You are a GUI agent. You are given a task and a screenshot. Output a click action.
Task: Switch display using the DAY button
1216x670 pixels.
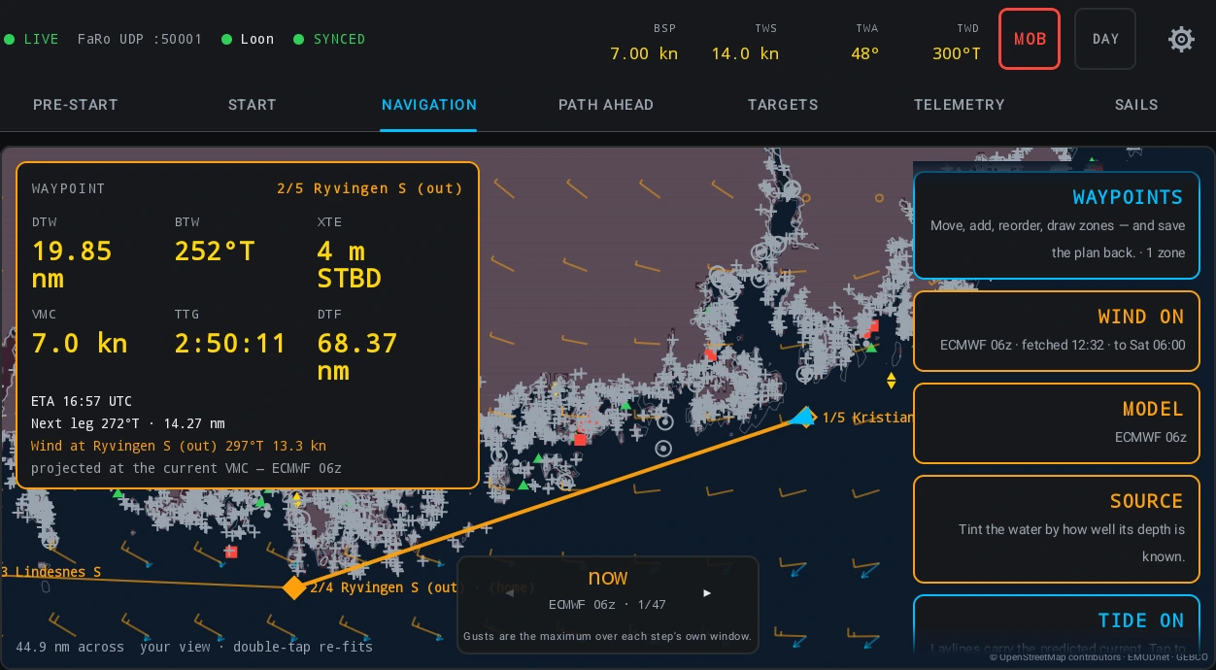coord(1105,39)
